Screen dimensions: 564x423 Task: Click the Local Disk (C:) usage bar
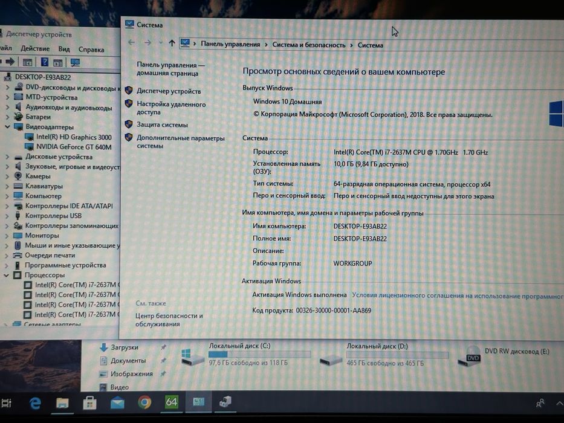(260, 354)
